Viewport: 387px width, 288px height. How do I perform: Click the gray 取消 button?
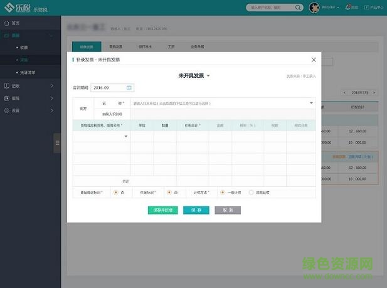228,210
